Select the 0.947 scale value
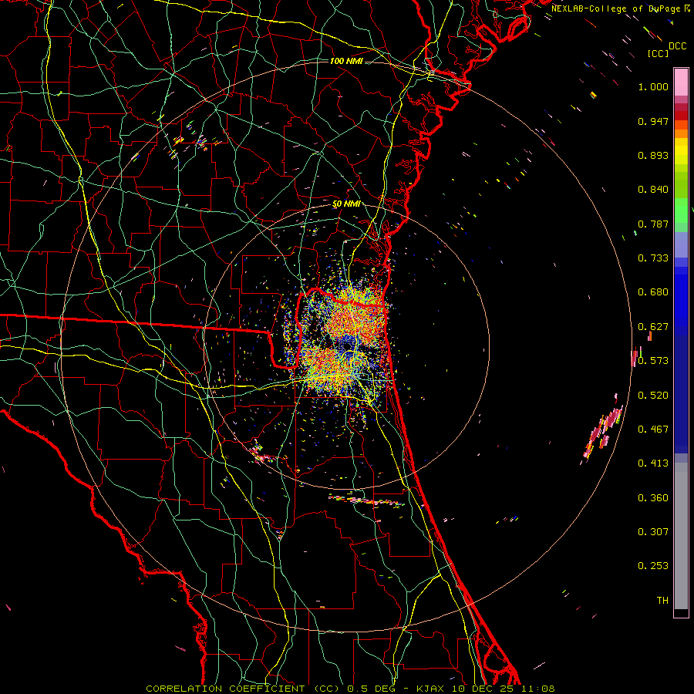Image resolution: width=694 pixels, height=694 pixels. tap(653, 121)
